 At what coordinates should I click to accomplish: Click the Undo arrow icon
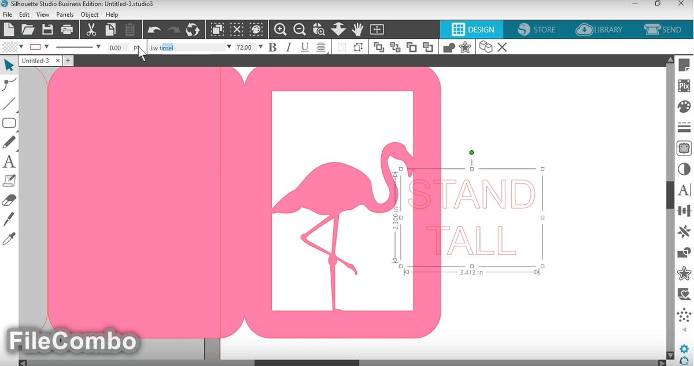(154, 29)
